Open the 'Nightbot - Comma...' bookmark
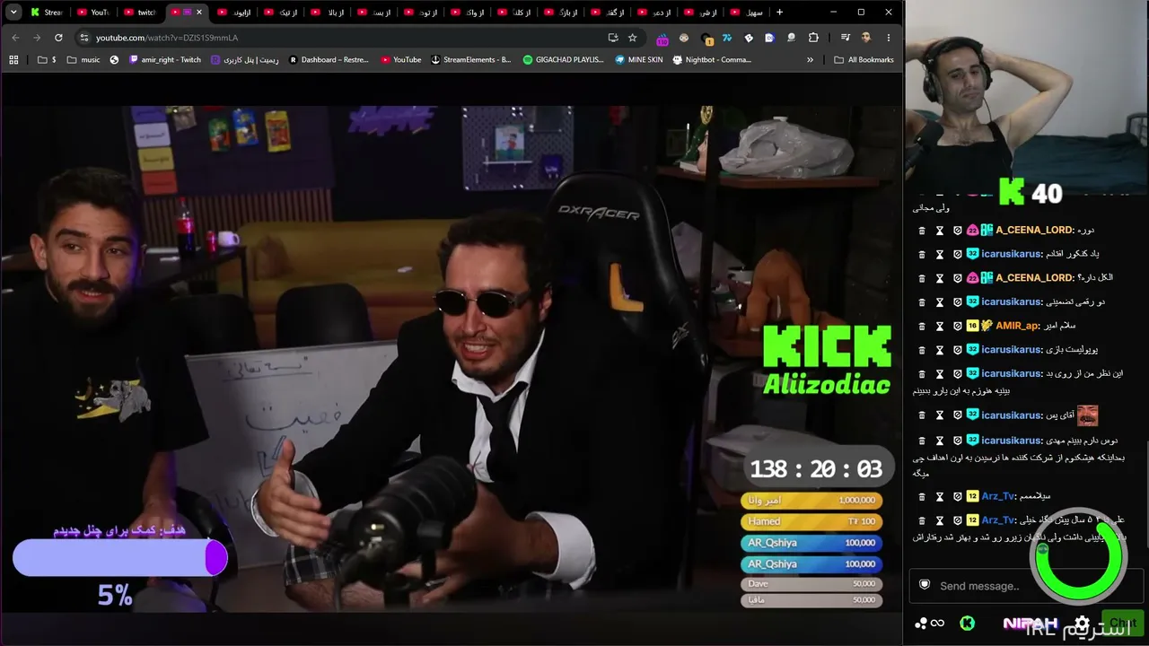Image resolution: width=1149 pixels, height=646 pixels. tap(711, 60)
